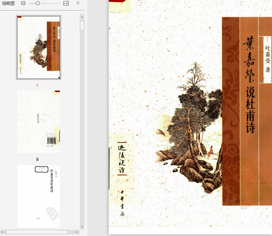Click the horizontal scroll right arrow

coord(77,232)
